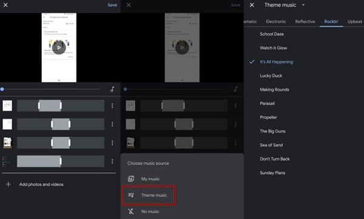Open three-dot menu for third clip row
364x219 pixels.
(x=112, y=143)
